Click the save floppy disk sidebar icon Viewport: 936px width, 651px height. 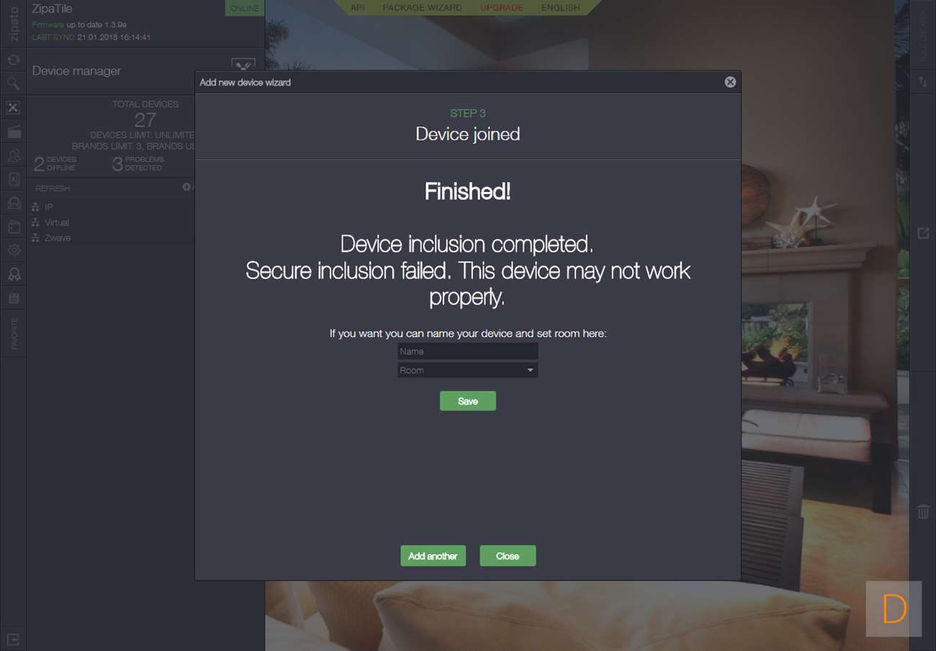pos(13,298)
